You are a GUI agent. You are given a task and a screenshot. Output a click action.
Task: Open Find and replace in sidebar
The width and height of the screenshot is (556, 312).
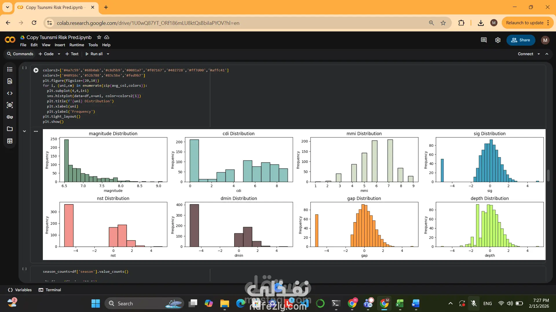(10, 81)
